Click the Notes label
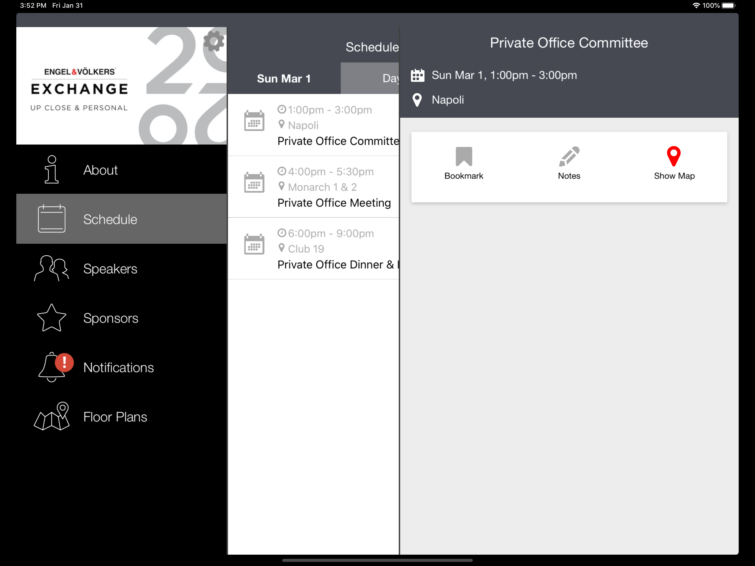 pyautogui.click(x=569, y=176)
